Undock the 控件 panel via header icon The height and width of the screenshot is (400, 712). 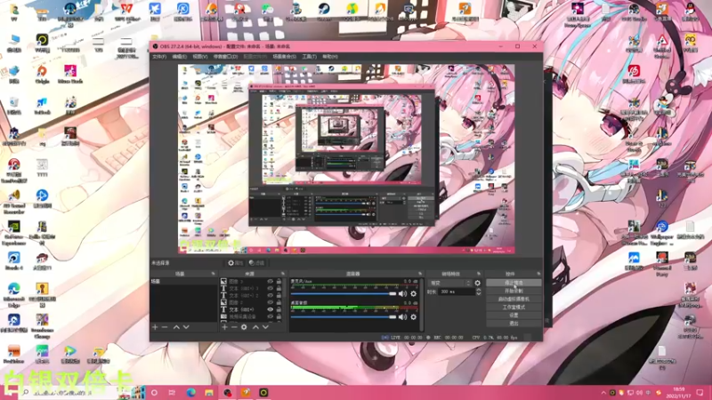(538, 274)
